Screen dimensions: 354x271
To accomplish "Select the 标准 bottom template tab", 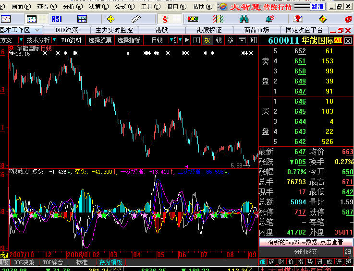I will (x=82, y=262).
